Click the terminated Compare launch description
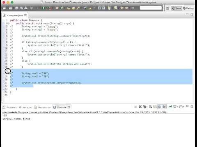The width and height of the screenshot is (197, 147). click(84, 112)
